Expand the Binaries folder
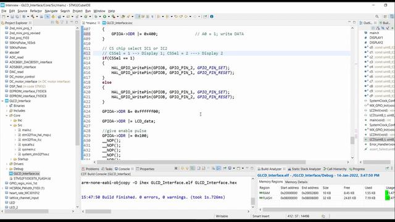 point(7,105)
